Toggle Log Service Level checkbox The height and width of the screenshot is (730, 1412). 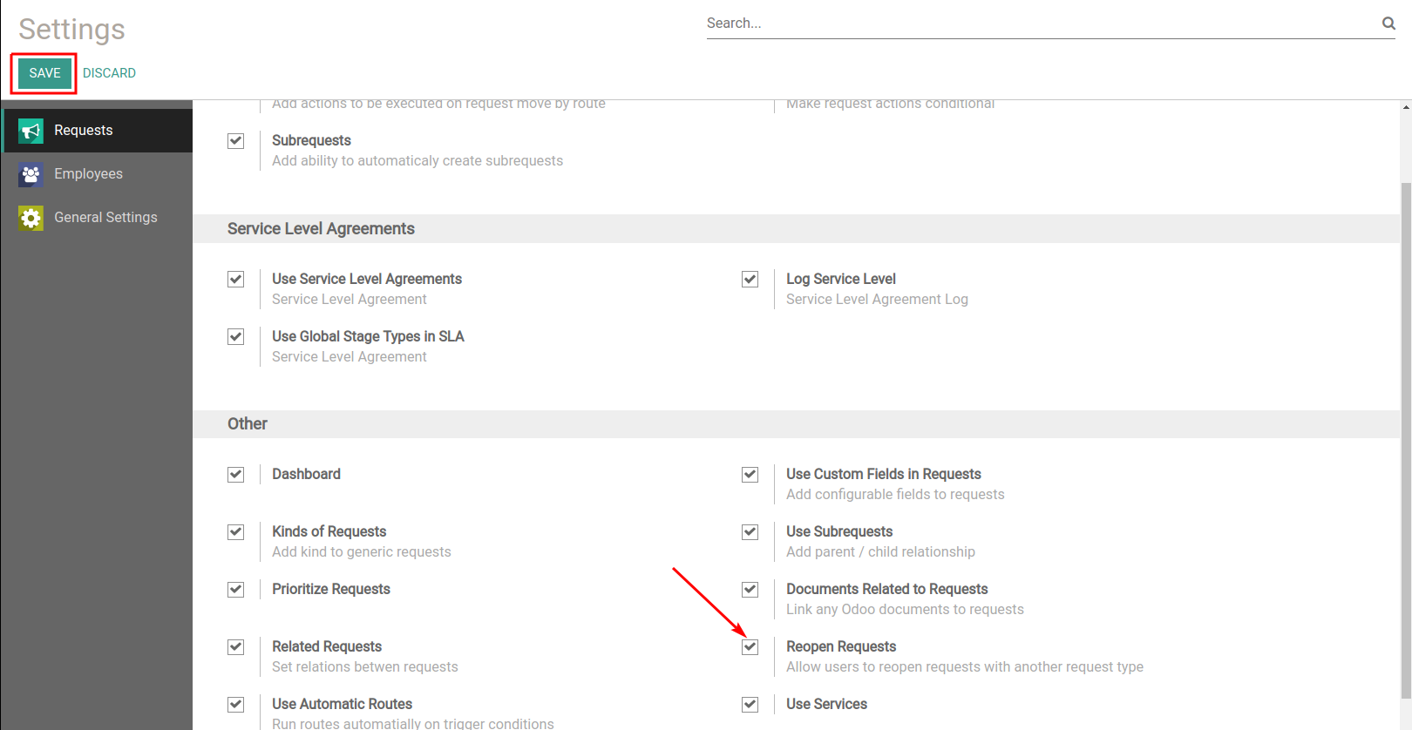tap(750, 280)
